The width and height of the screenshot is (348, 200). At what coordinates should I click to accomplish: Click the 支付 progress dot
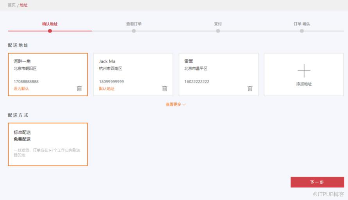pyautogui.click(x=218, y=31)
